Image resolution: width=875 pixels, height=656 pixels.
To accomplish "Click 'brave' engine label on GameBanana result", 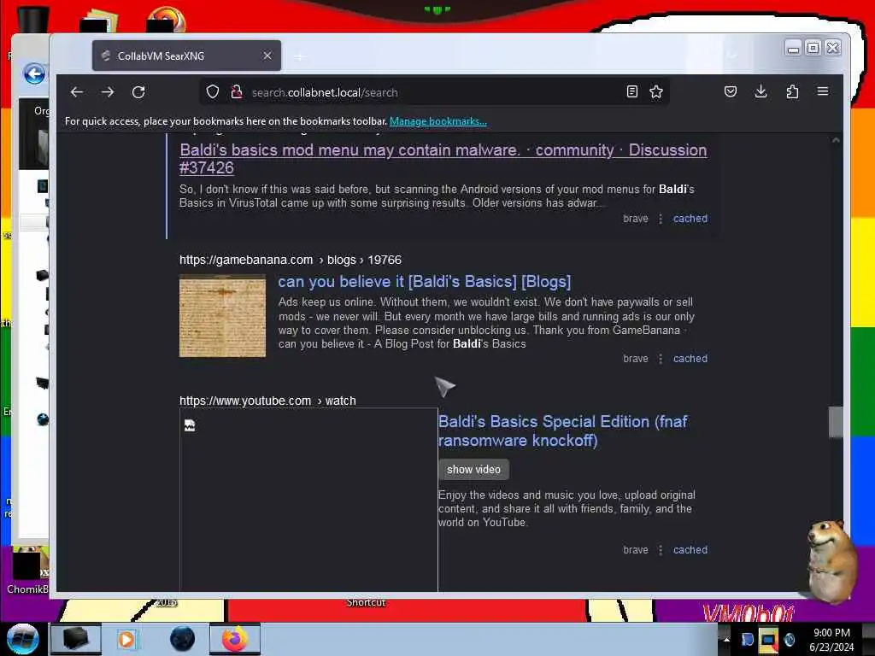I will pos(635,359).
